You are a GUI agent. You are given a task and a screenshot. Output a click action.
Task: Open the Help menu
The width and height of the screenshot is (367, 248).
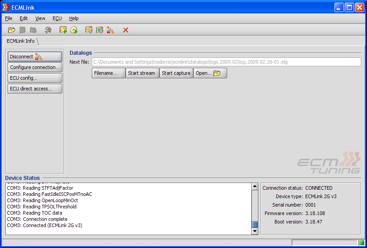(74, 18)
